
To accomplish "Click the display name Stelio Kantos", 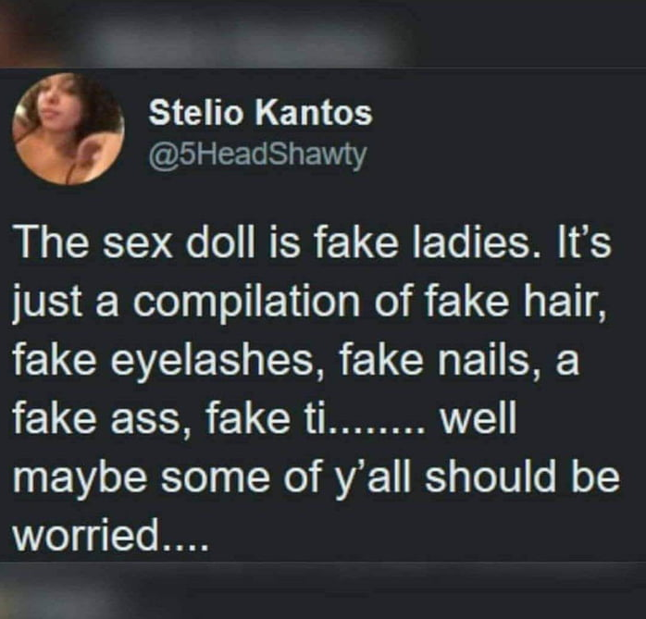I will 260,113.
